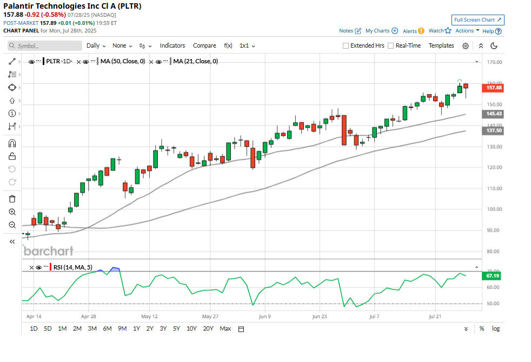Select the arrow marker tool

pyautogui.click(x=12, y=101)
